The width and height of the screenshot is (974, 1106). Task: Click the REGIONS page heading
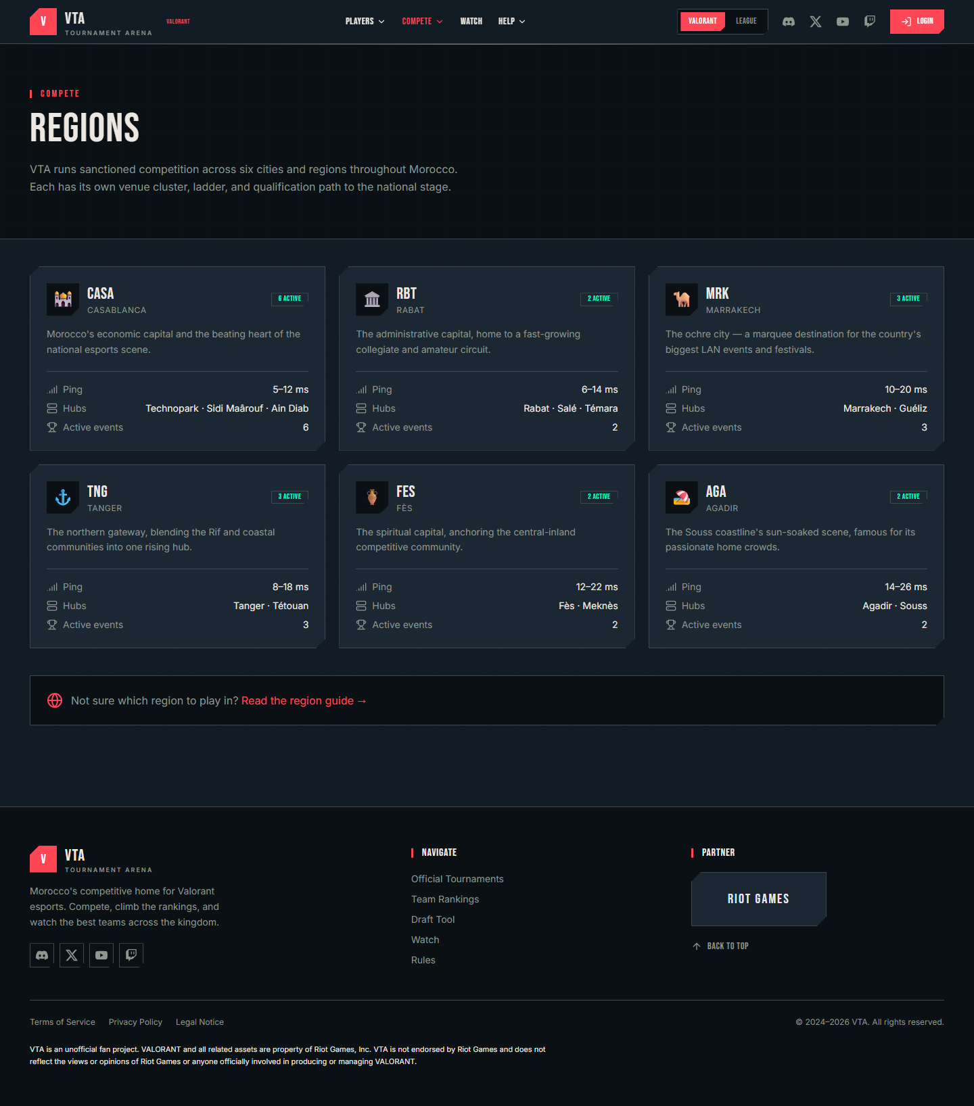85,128
